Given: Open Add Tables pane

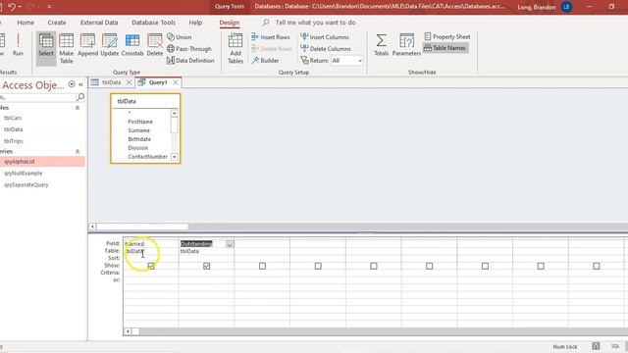Looking at the screenshot, I should (x=235, y=48).
